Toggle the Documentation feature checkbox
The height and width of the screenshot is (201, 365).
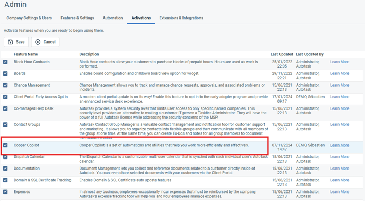[5, 169]
